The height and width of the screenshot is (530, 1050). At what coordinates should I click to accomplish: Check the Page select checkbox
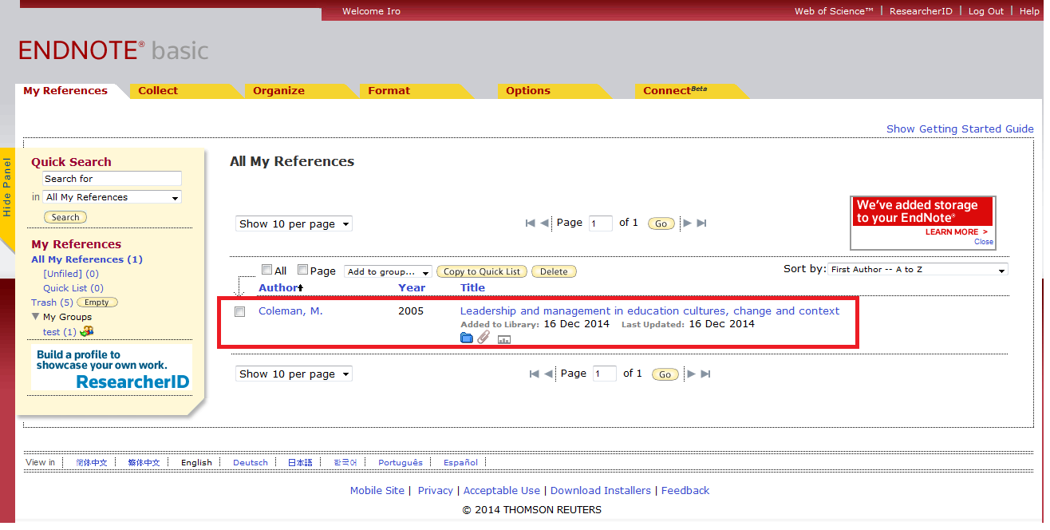pos(302,270)
